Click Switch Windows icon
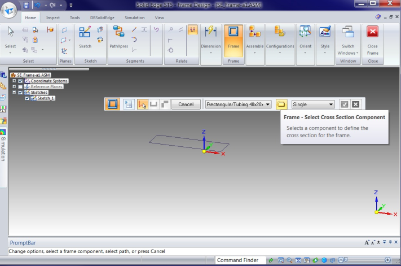 [x=348, y=32]
